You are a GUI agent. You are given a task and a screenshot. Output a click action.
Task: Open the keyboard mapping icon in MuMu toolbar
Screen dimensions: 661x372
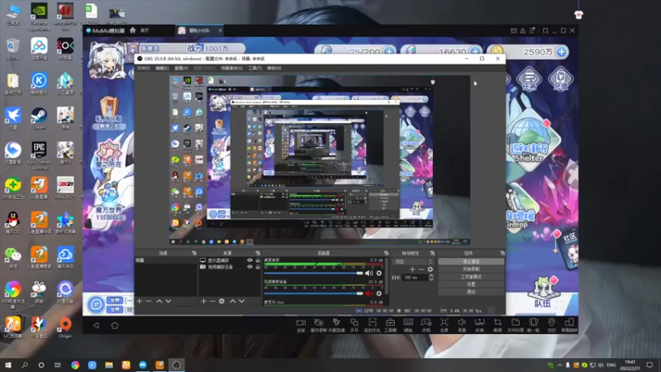408,322
